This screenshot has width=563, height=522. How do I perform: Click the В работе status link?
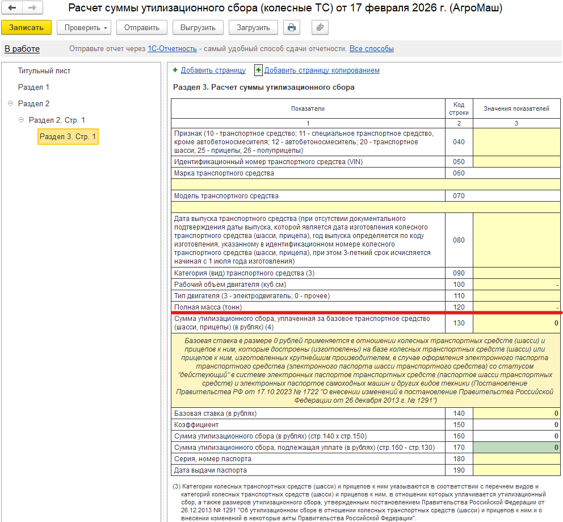[x=22, y=49]
